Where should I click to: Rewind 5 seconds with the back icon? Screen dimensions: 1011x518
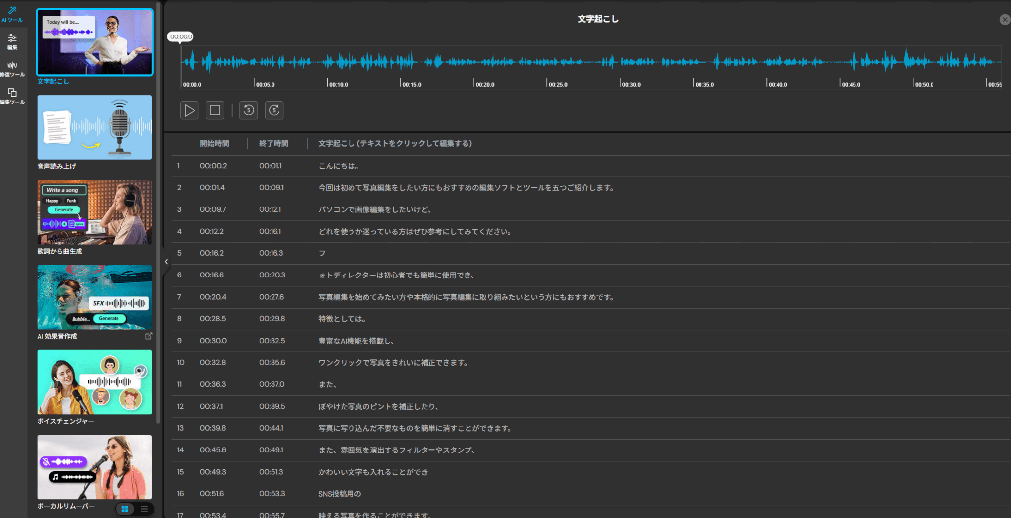(249, 110)
